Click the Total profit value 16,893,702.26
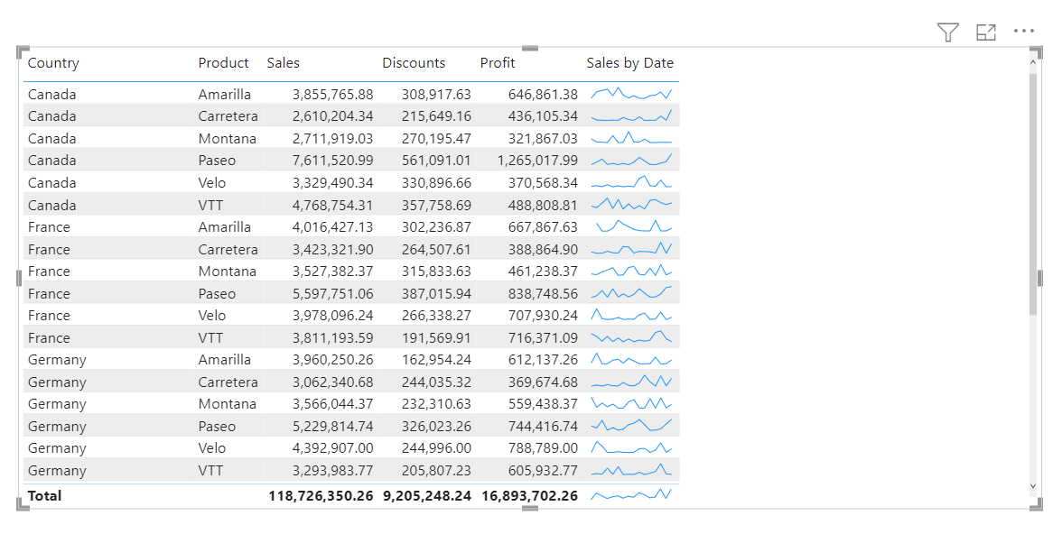1062x534 pixels. (529, 495)
